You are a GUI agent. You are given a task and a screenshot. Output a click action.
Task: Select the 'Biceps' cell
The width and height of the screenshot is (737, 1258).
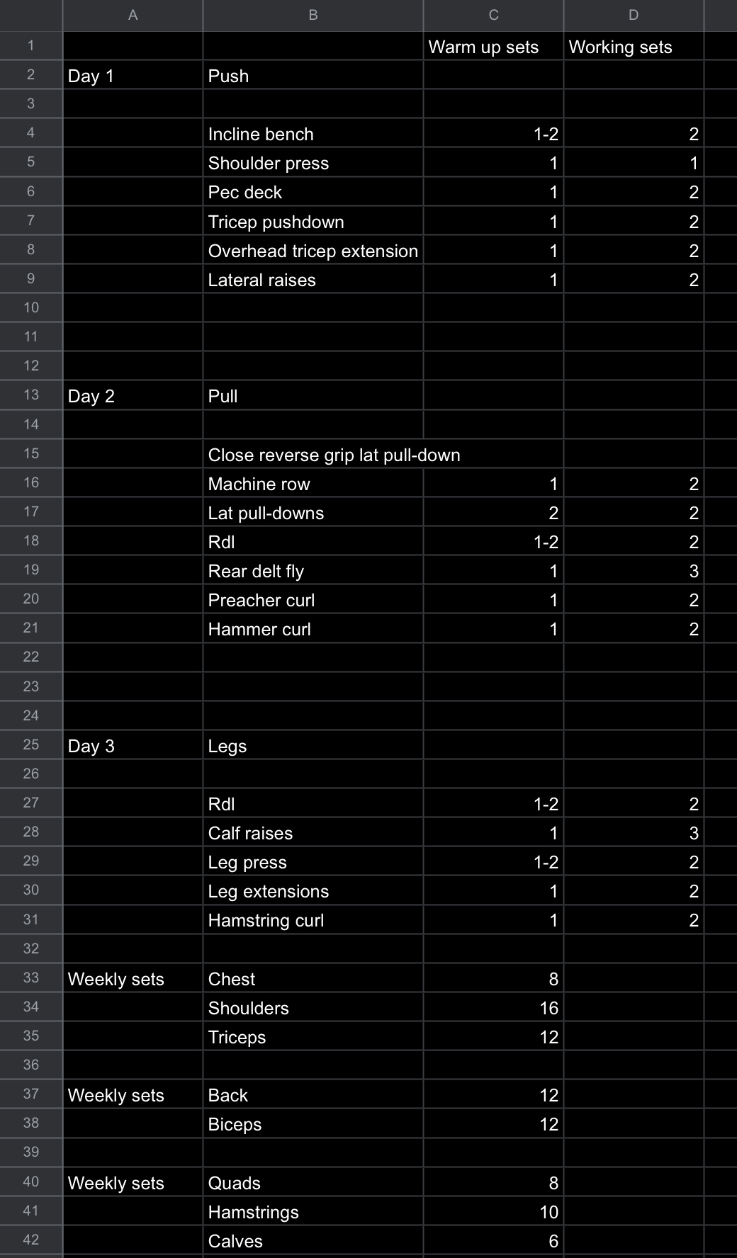[313, 1124]
